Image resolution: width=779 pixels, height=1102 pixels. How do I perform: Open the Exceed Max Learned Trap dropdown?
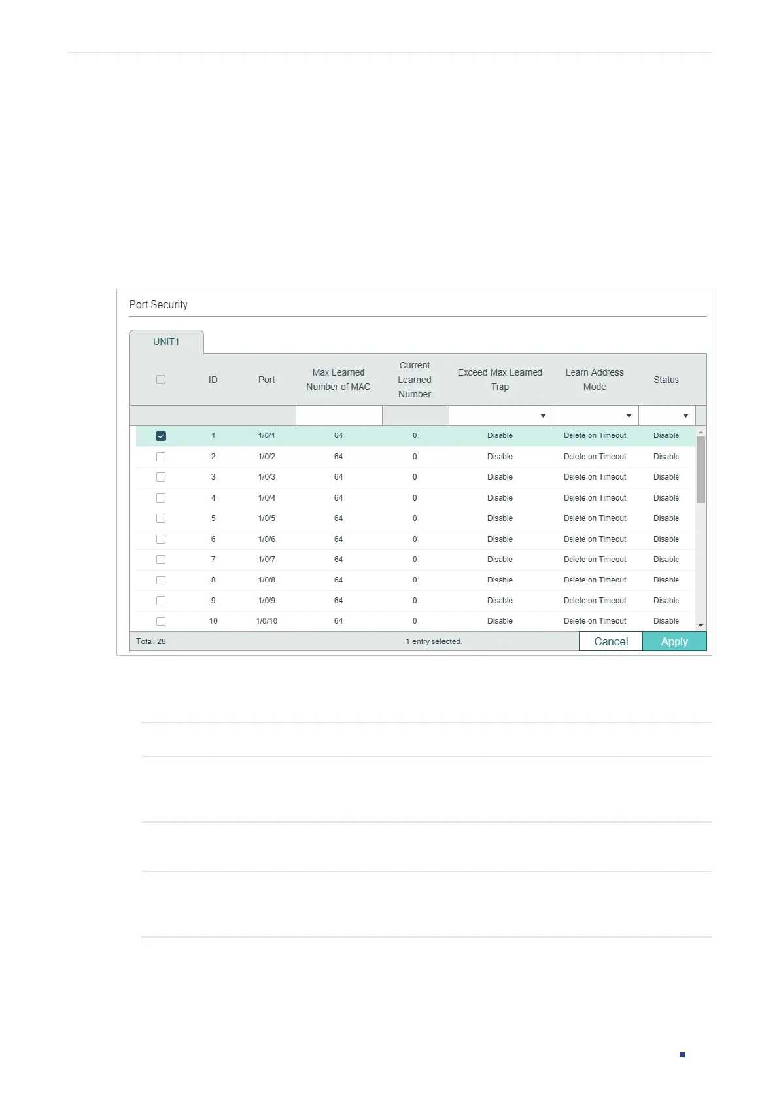click(x=500, y=416)
